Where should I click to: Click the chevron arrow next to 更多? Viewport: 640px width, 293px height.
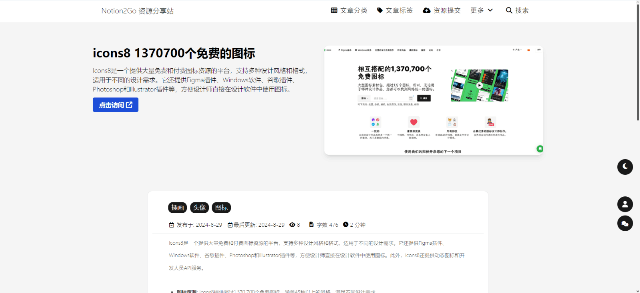(x=490, y=10)
